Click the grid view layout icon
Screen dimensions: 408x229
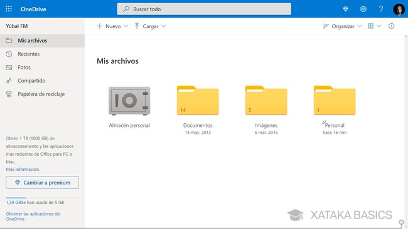370,26
